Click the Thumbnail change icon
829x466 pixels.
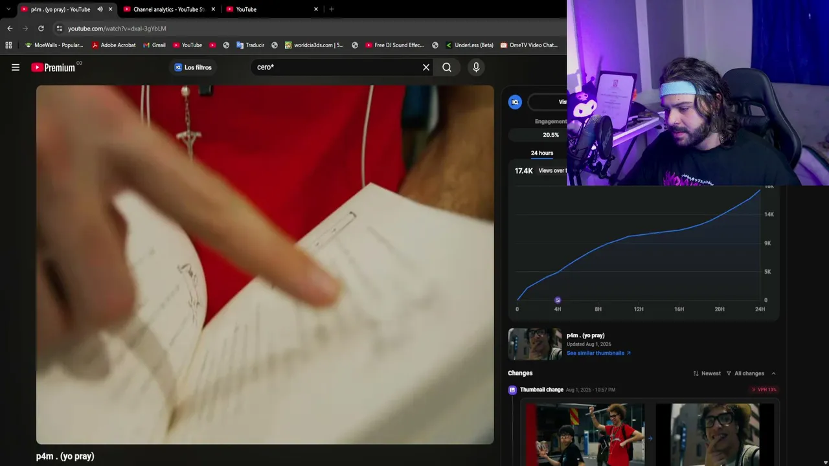tap(512, 390)
